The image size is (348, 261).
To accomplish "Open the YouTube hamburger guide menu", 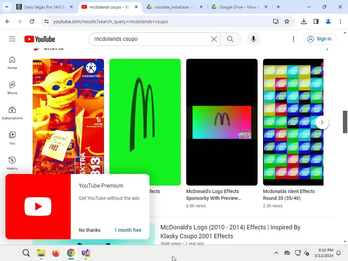I will (12, 39).
